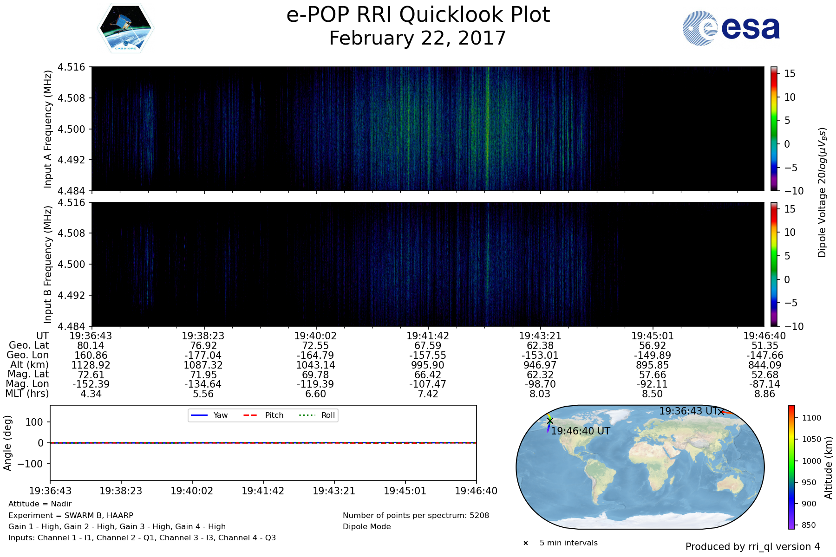This screenshot has width=836, height=557.
Task: Click the Altitude (km) colorbar
Action: coord(791,467)
